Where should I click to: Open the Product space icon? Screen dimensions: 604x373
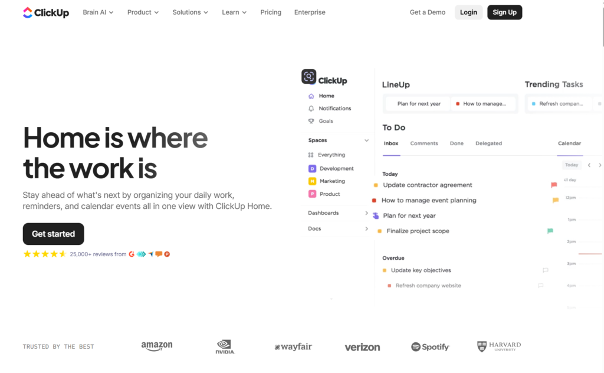point(313,194)
